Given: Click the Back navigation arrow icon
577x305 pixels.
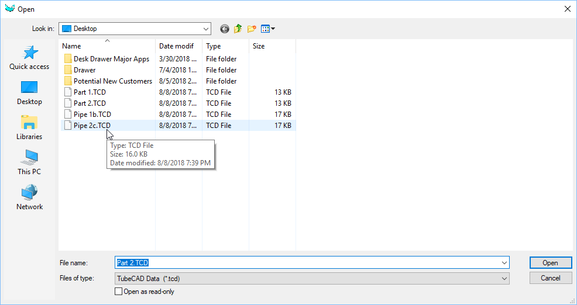Looking at the screenshot, I should pyautogui.click(x=224, y=29).
